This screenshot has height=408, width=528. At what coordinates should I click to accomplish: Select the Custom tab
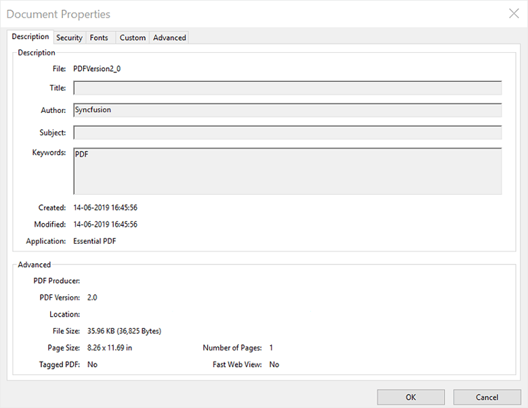coord(133,38)
